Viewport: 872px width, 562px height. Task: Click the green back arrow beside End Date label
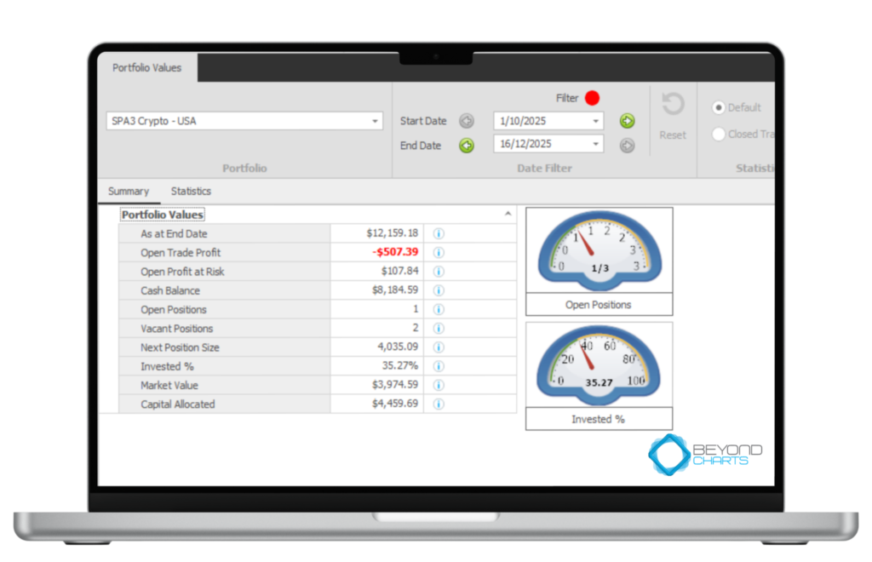[467, 146]
